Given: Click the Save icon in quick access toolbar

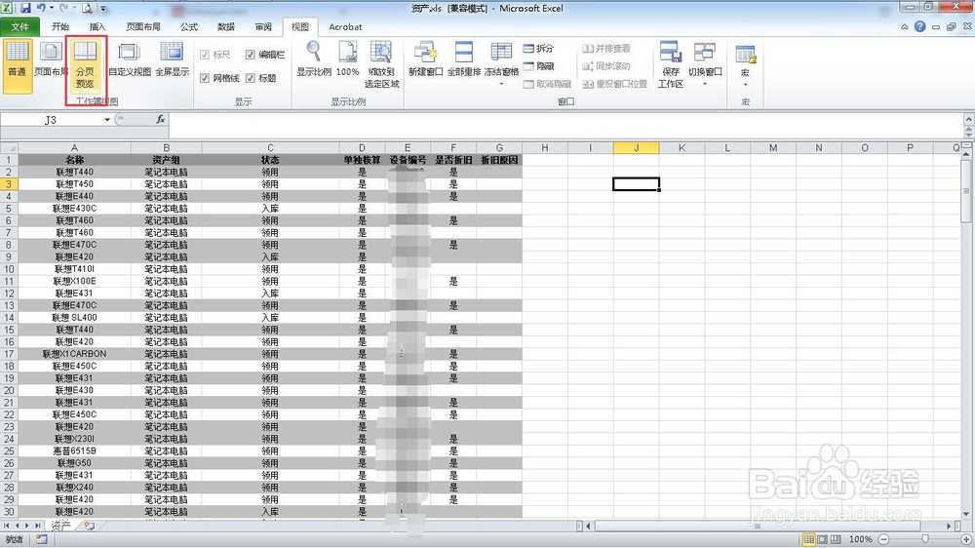Looking at the screenshot, I should tap(25, 9).
